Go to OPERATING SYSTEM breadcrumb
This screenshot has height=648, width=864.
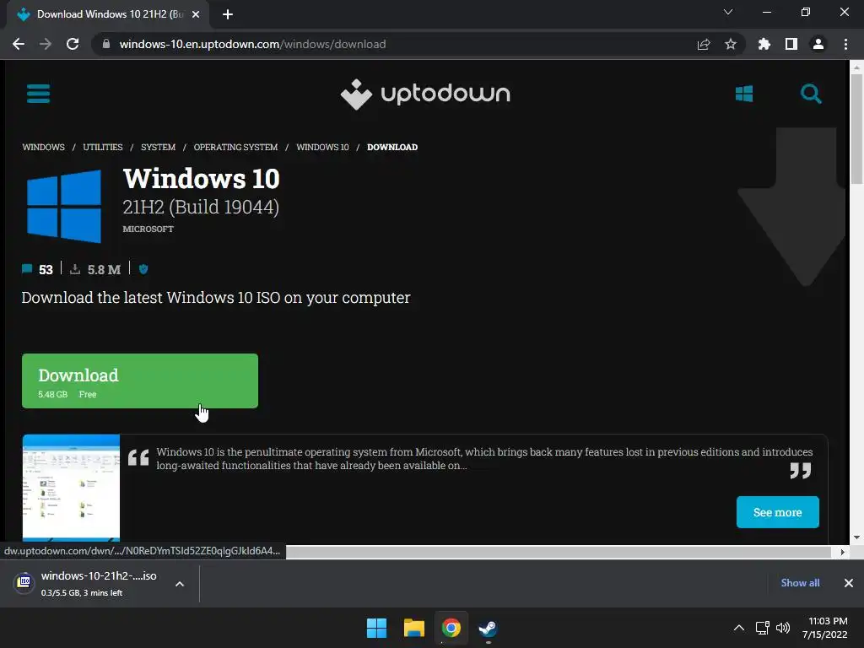coord(236,147)
